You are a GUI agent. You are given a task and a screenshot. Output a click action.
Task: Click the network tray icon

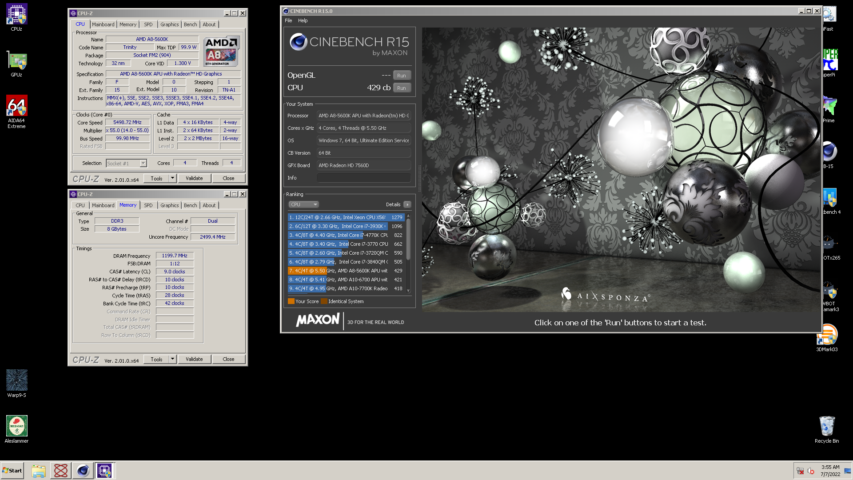point(800,471)
